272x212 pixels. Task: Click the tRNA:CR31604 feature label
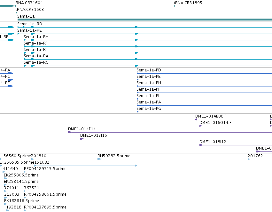[28, 3]
